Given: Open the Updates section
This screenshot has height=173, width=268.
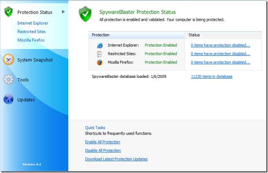Looking at the screenshot, I should 26,100.
